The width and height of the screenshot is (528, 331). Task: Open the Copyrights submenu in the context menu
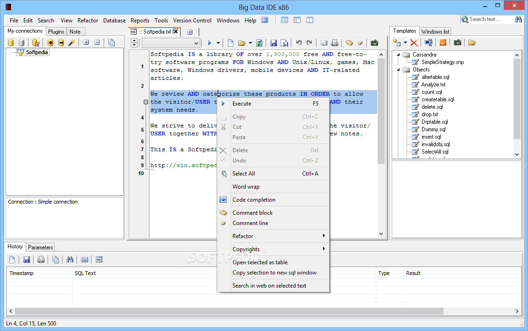[273, 249]
